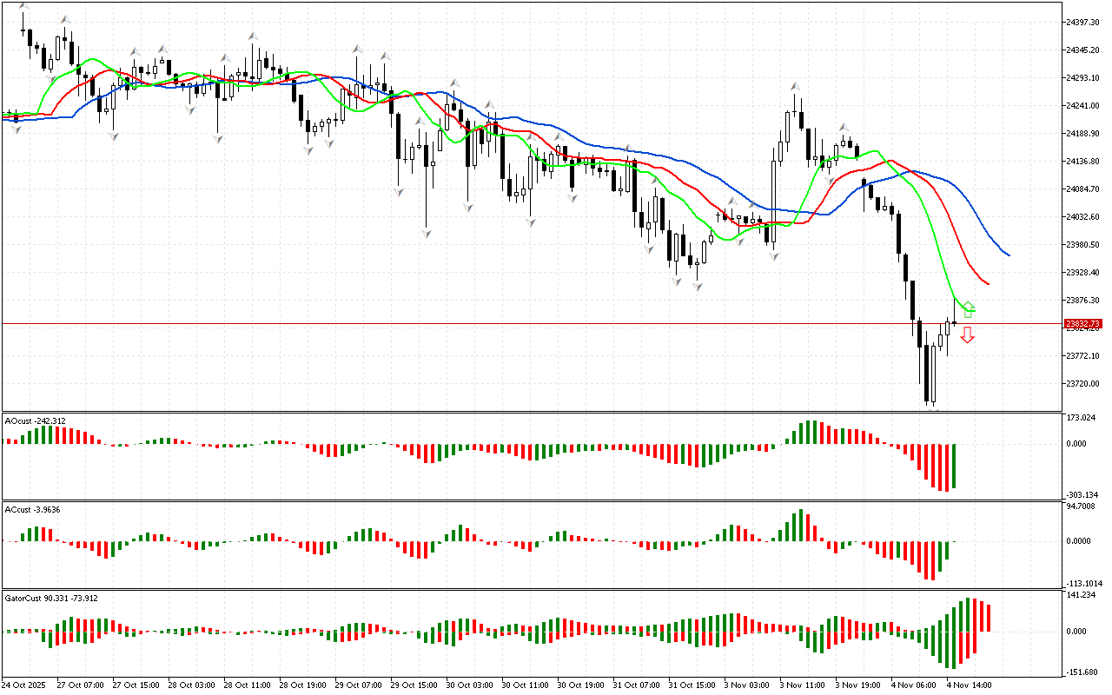
Task: Click the 24397.30 price scale label
Action: click(1082, 22)
